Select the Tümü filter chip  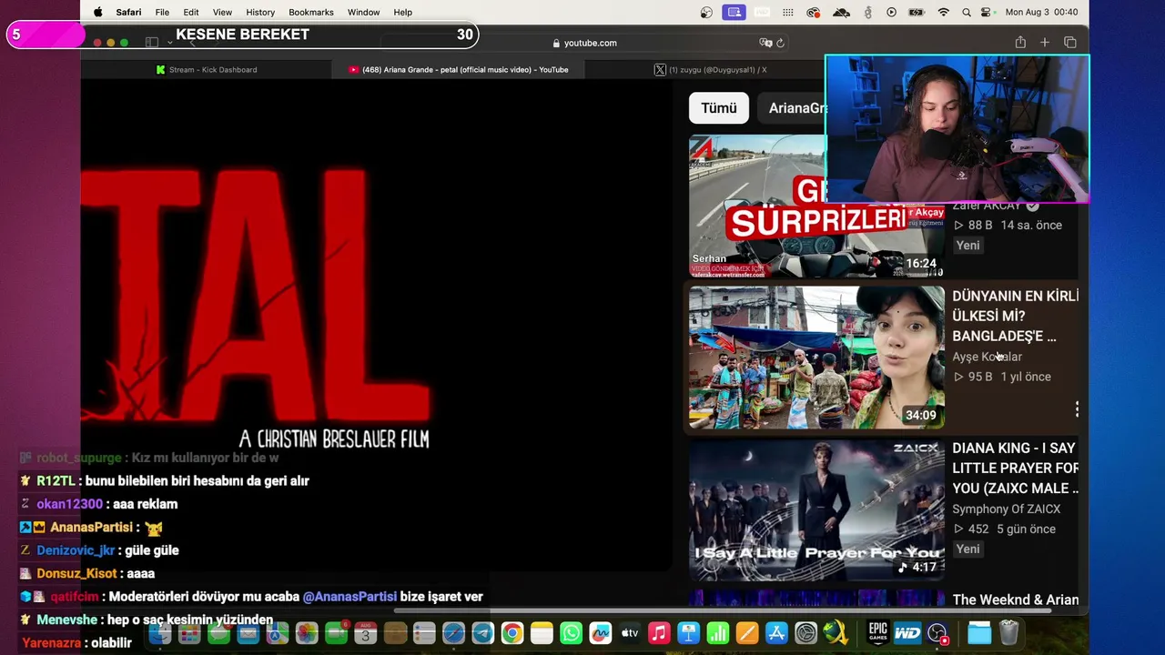pyautogui.click(x=719, y=107)
